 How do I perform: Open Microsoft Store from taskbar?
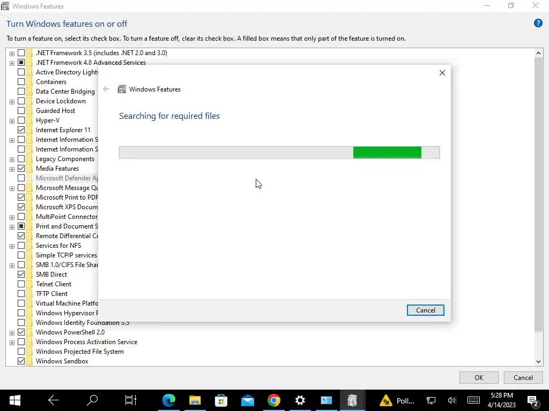(x=221, y=400)
